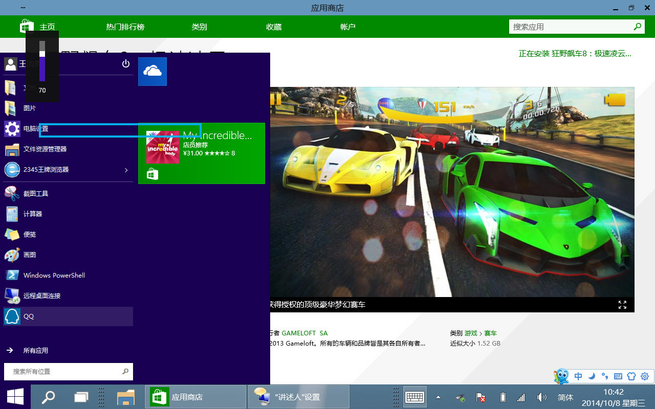Launch 画图
The image size is (655, 409).
click(69, 255)
